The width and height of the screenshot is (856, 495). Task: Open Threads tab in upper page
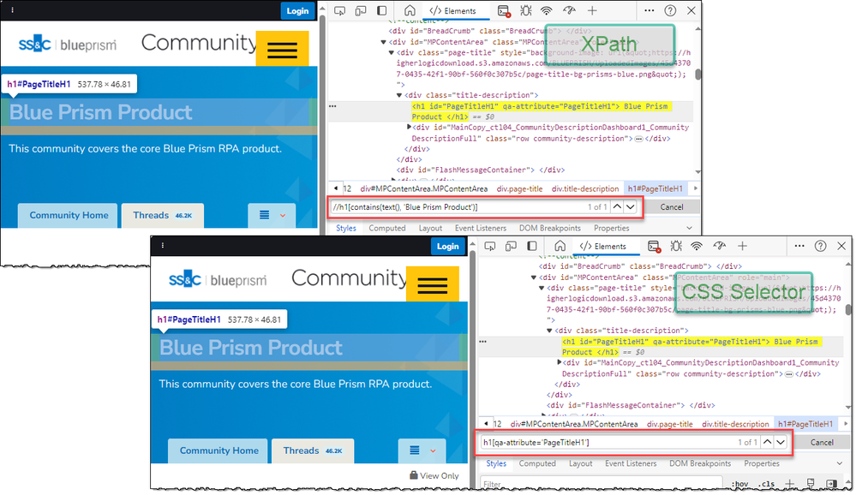[163, 216]
